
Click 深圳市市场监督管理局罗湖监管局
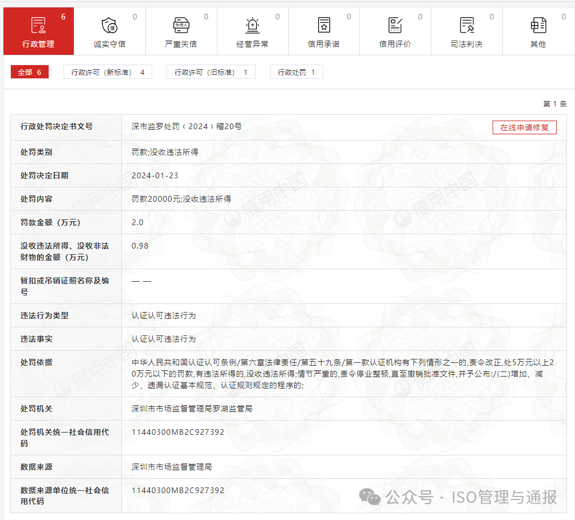coord(192,409)
